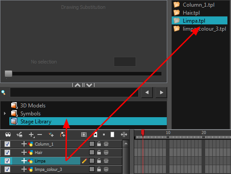Viewport: 231px width, 174px height.
Task: Toggle the limpa_colour_3 layer checkbox
Action: pyautogui.click(x=7, y=169)
